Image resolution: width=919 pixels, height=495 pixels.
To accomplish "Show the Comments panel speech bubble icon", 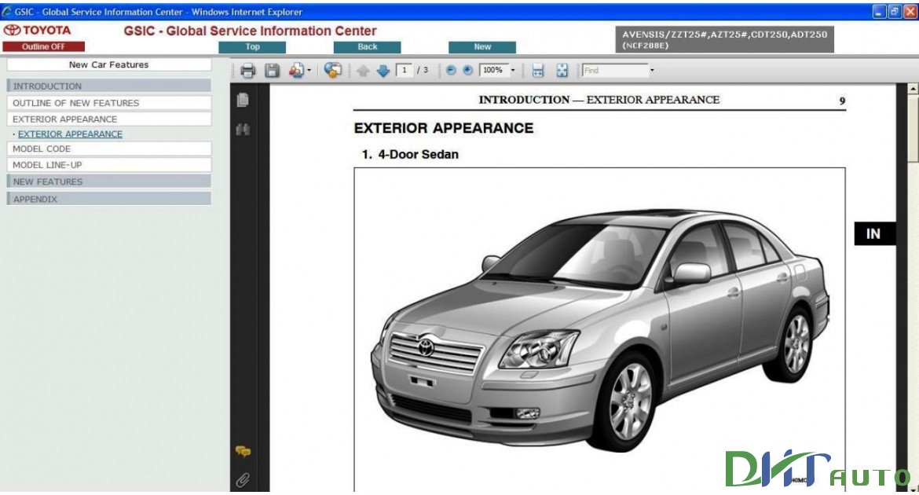I will (243, 449).
